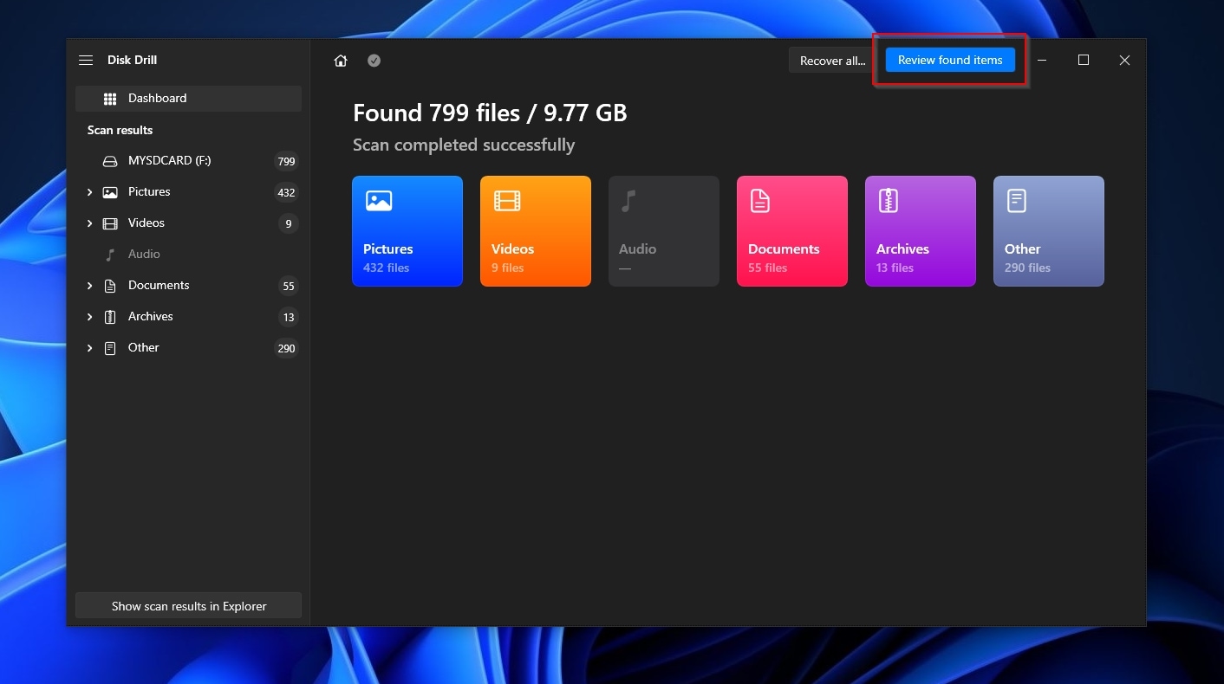Click the MYSDCARD drive icon
The width and height of the screenshot is (1224, 684).
(x=110, y=160)
